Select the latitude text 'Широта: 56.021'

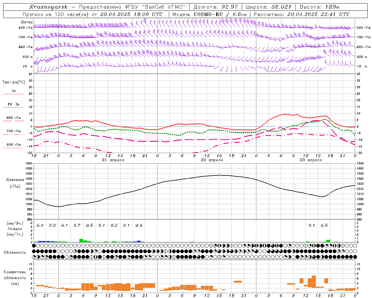click(268, 7)
